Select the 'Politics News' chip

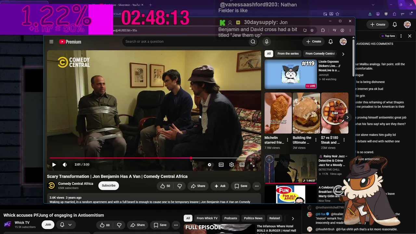pos(253,218)
